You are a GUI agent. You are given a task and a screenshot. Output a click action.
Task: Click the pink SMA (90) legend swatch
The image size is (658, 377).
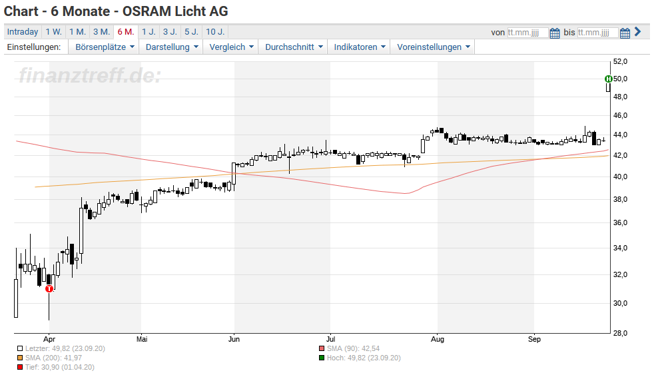[x=322, y=348]
